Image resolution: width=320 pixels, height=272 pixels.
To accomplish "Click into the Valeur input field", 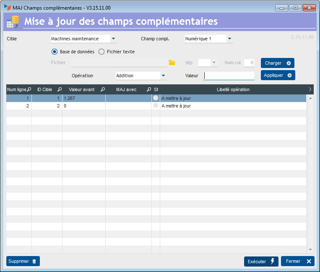I will (229, 76).
